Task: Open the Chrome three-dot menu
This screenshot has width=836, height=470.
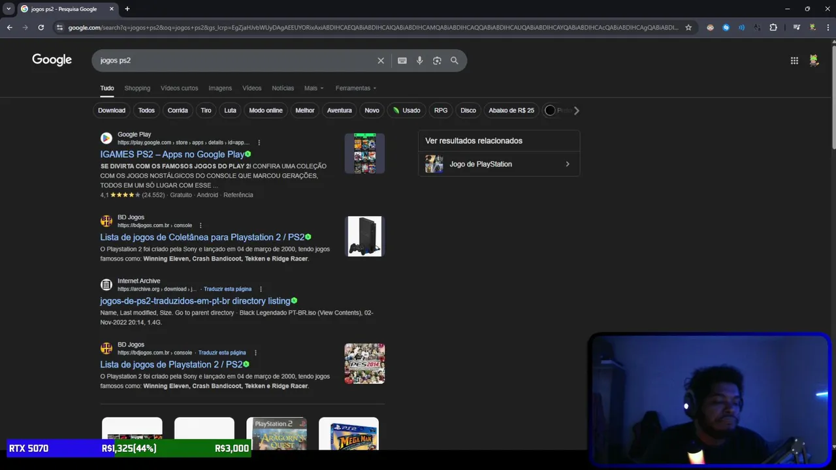Action: [x=827, y=27]
